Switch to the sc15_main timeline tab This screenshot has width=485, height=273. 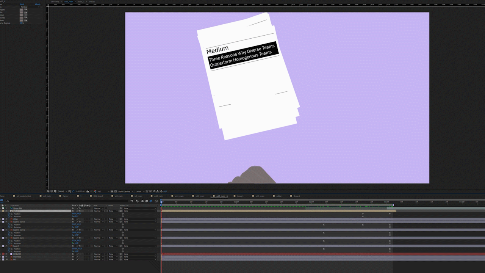[x=260, y=196]
